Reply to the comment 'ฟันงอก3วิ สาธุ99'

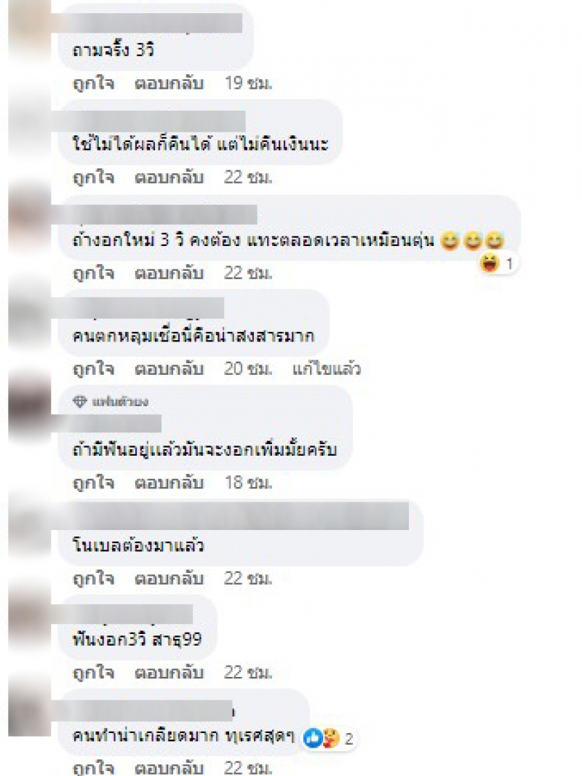169,673
